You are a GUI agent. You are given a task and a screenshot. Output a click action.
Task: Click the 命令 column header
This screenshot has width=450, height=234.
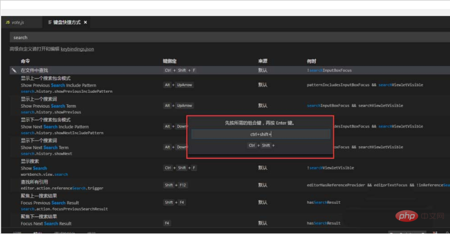pyautogui.click(x=25, y=60)
